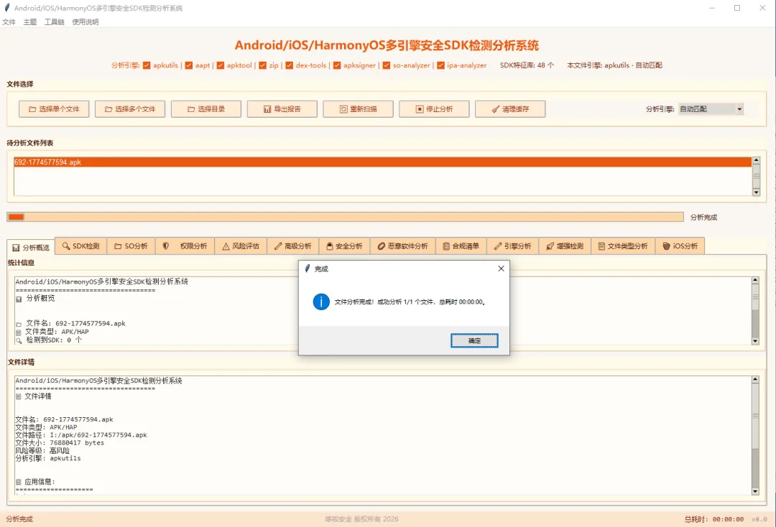Viewport: 776px width, 527px height.
Task: Click the 文件详情 scrollbar thumb
Action: click(755, 416)
